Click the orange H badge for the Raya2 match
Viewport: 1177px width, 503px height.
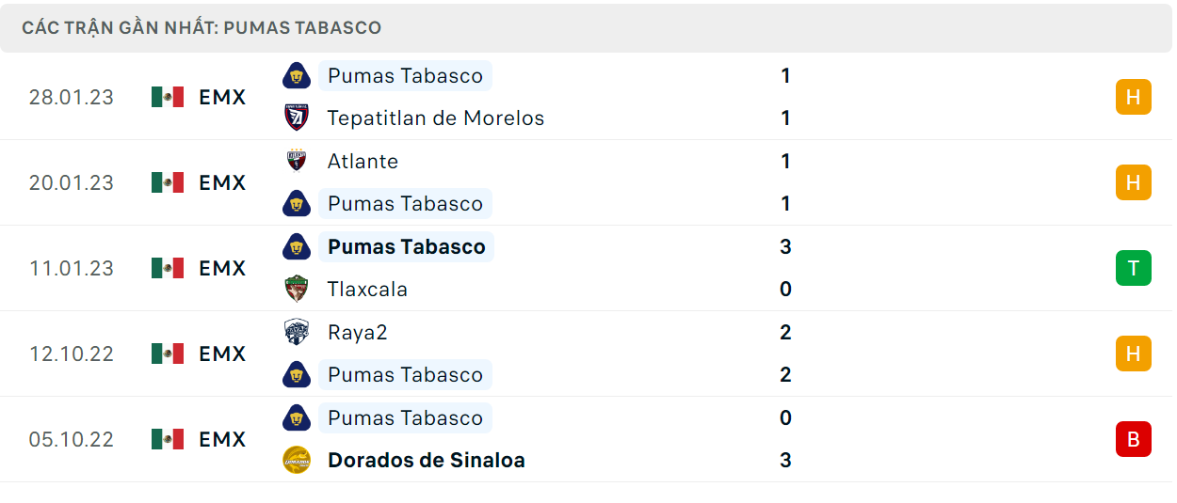point(1134,354)
